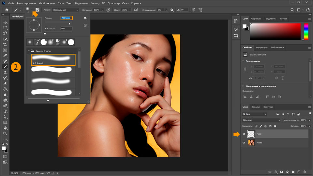Switch to the Каналы tab
The width and height of the screenshot is (313, 176).
(x=256, y=107)
